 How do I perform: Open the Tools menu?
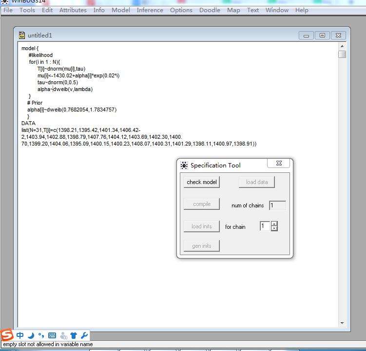coord(27,10)
